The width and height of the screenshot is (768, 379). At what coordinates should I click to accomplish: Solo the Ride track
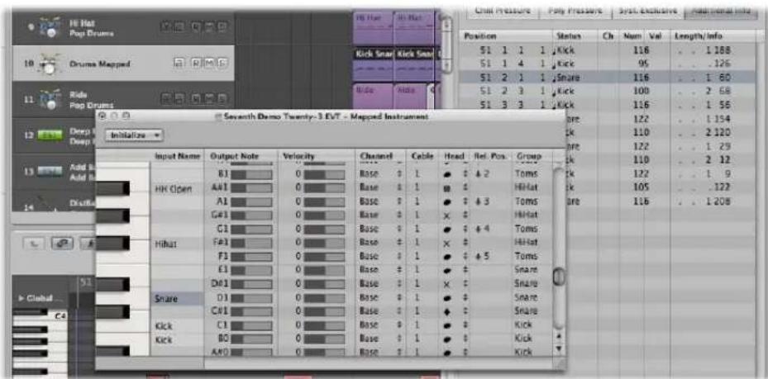click(x=222, y=100)
